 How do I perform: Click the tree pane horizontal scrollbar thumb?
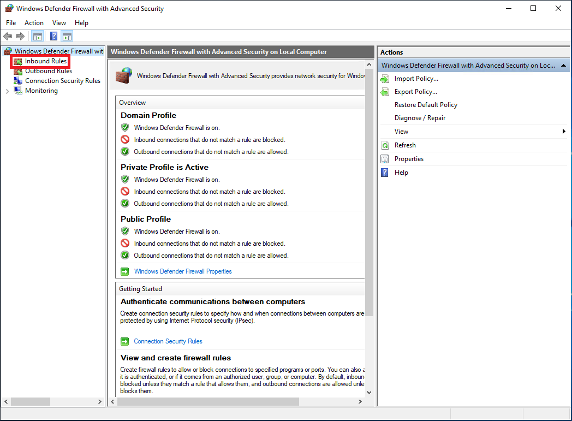pyautogui.click(x=31, y=402)
